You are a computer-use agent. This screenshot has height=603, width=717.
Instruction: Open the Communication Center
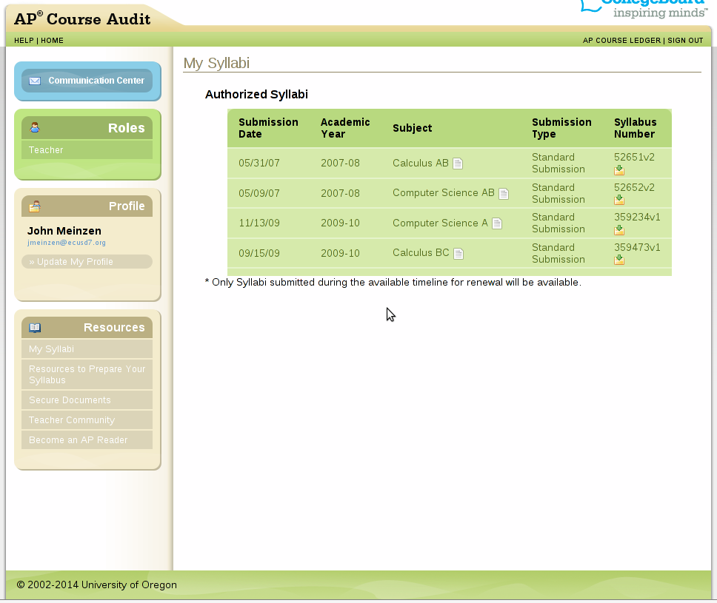point(87,81)
